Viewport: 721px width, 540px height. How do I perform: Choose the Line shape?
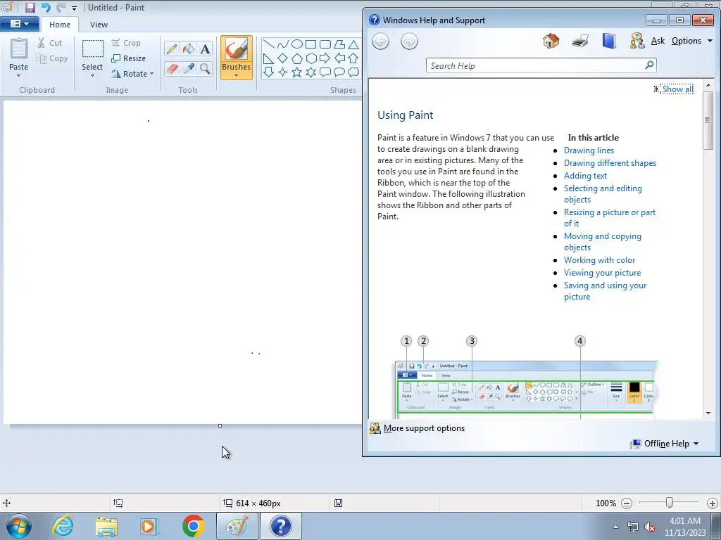click(x=268, y=44)
